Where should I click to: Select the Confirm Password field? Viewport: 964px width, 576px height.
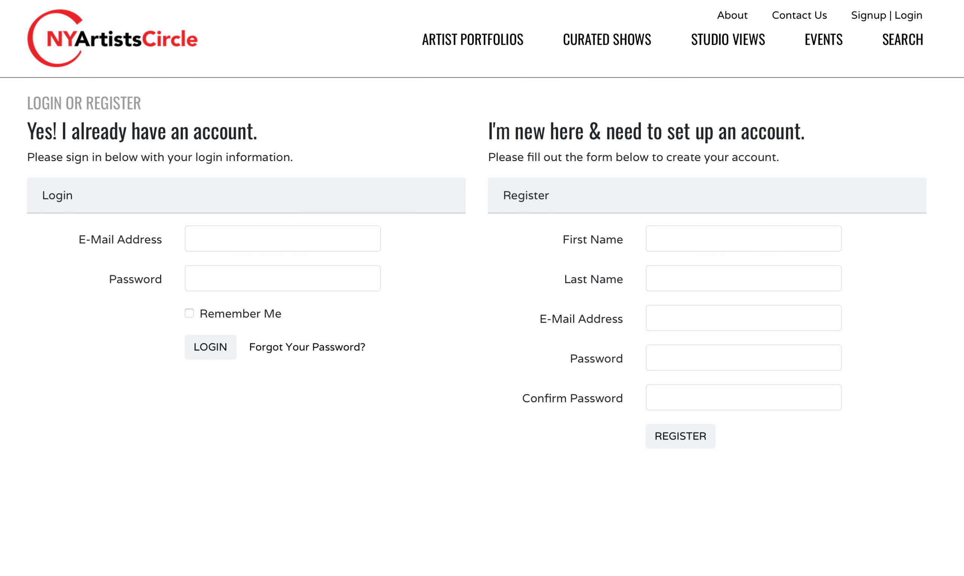(x=743, y=397)
